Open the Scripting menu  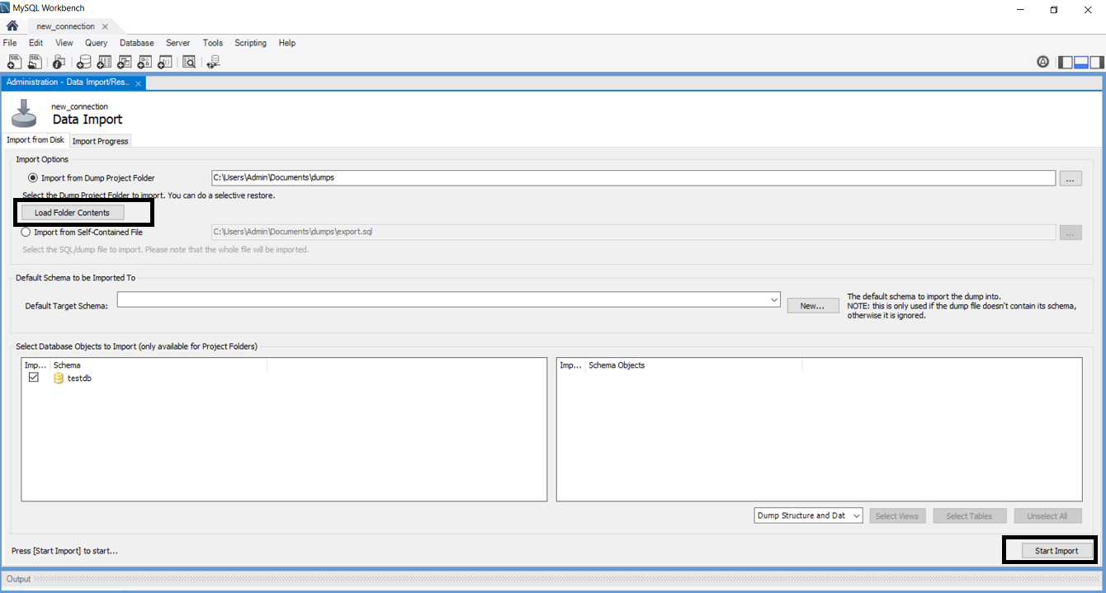(250, 43)
